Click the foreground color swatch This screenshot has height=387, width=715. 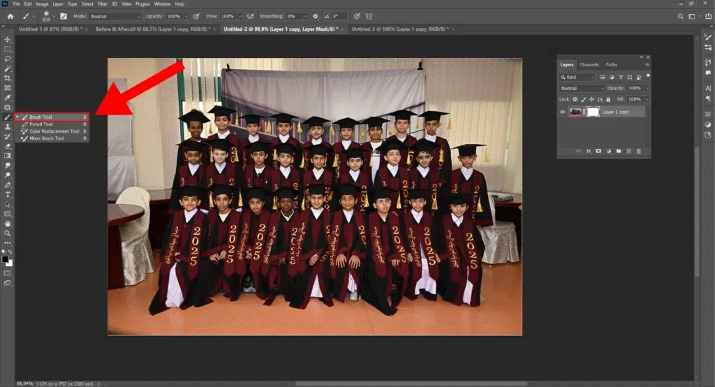6,258
